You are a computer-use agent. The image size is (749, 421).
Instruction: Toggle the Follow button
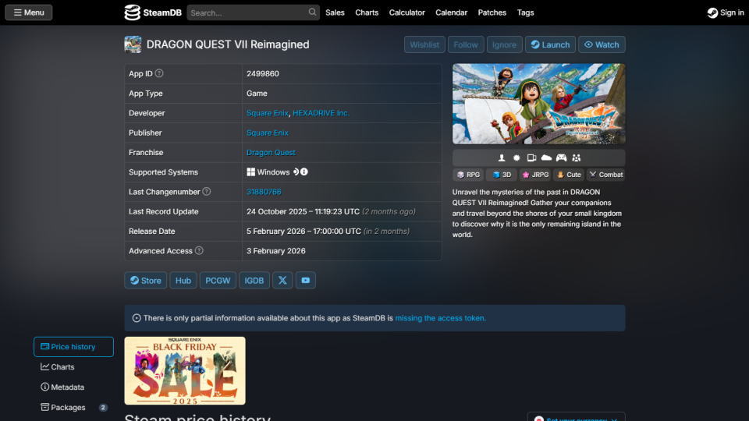click(466, 44)
